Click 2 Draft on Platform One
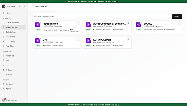This screenshot has height=106, width=187. click(55, 30)
